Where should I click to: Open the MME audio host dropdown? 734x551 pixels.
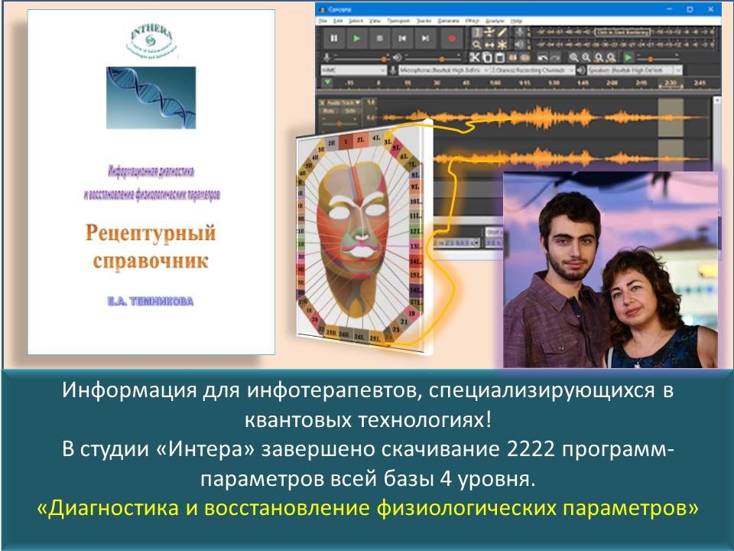click(x=353, y=70)
